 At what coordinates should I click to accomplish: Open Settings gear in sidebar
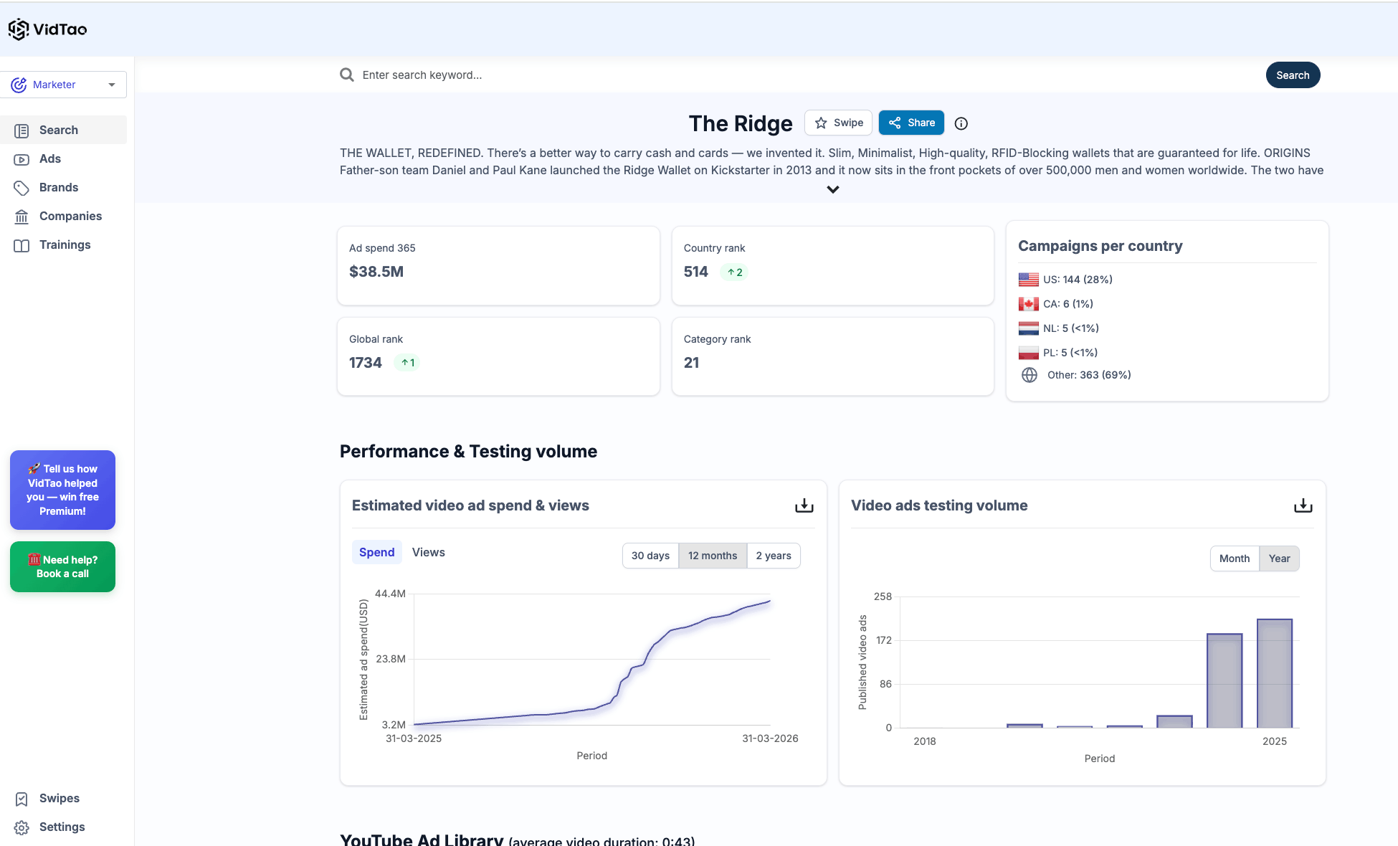pos(22,827)
